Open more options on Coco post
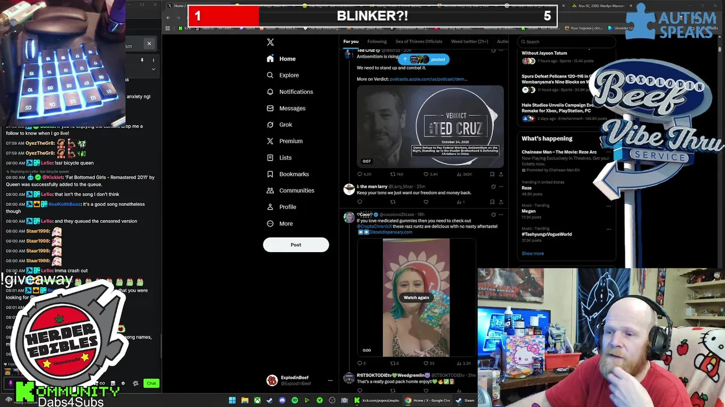This screenshot has width=725, height=407. 501,215
